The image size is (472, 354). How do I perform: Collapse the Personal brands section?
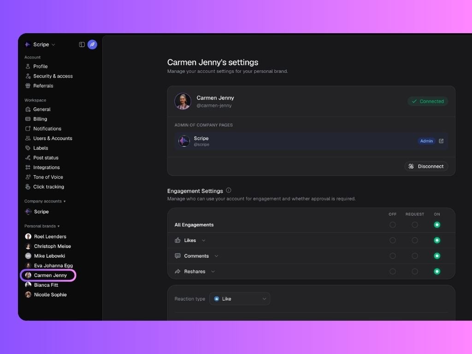(x=59, y=226)
